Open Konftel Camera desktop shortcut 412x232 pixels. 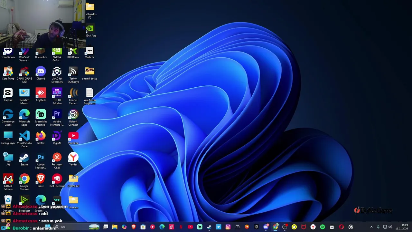73,97
